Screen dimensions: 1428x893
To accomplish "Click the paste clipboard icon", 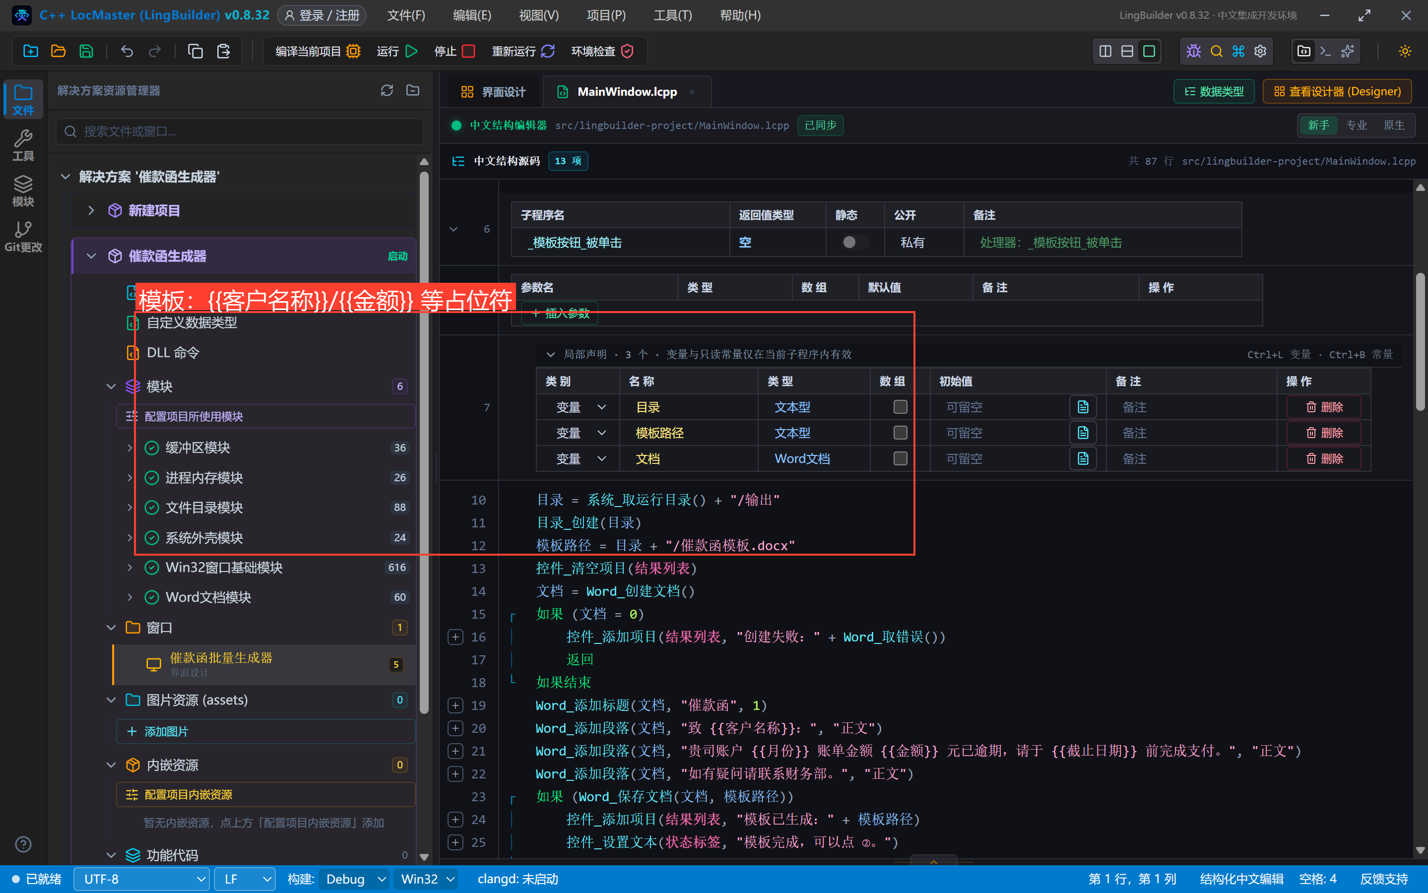I will (x=223, y=52).
